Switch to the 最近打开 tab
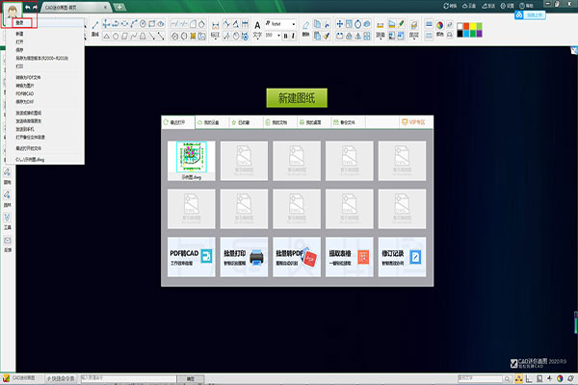Viewport: 578px width, 385px height. point(178,122)
